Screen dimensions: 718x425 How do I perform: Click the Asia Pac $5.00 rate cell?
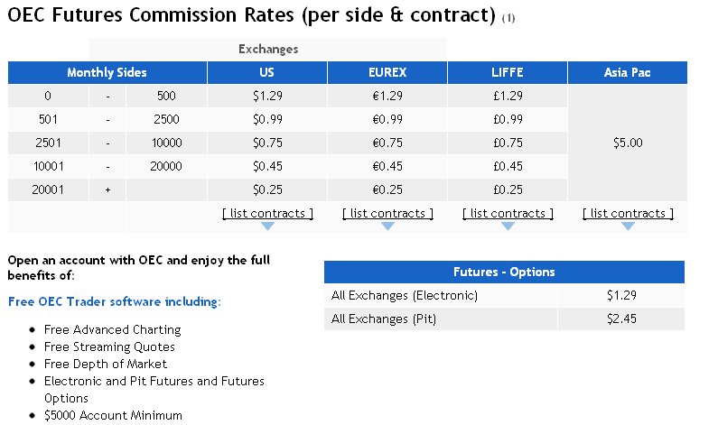[x=628, y=143]
